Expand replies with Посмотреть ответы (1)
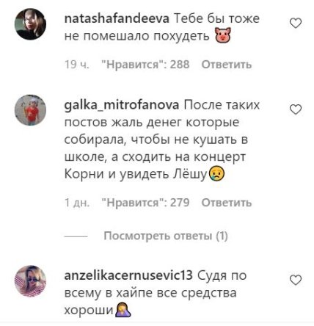The image size is (314, 326). point(166,236)
